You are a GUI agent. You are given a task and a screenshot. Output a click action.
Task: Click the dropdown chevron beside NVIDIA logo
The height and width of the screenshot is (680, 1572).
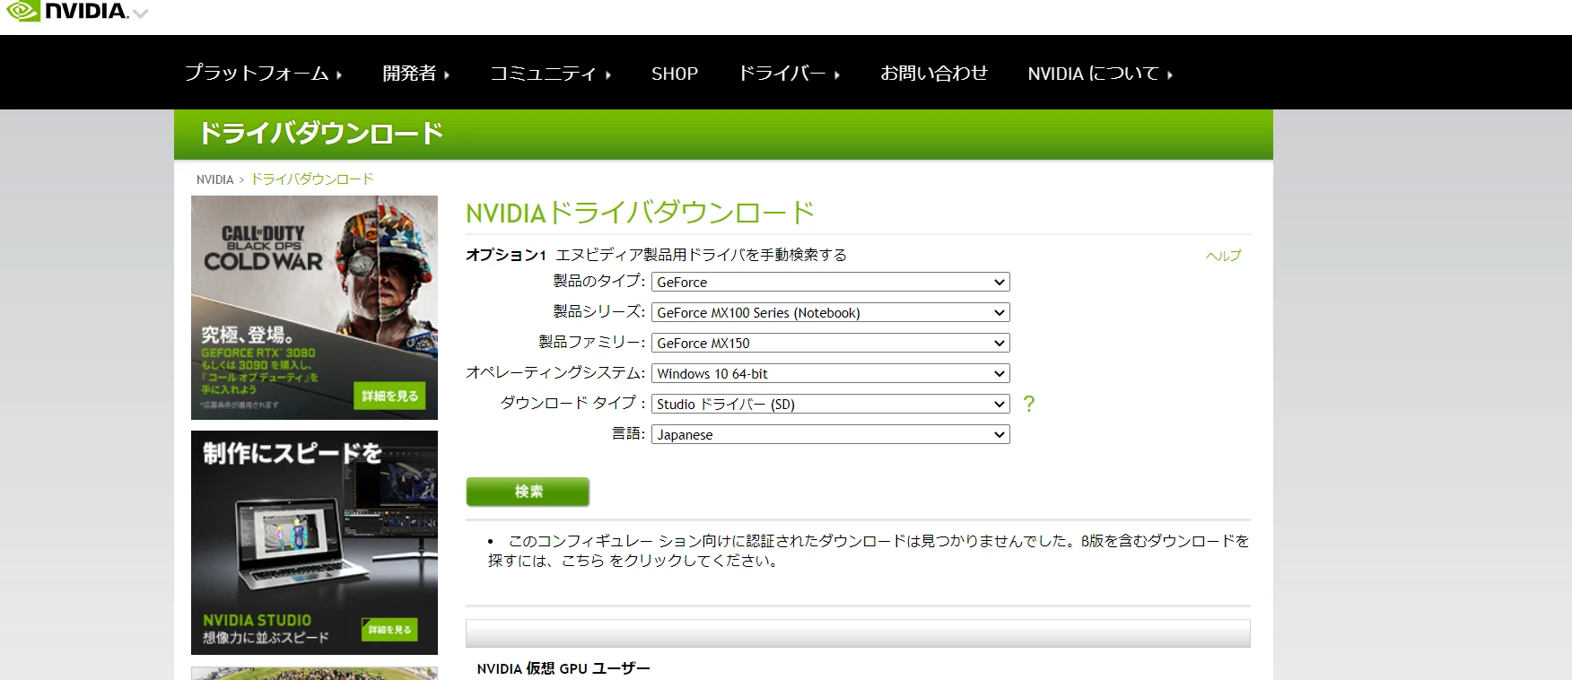point(140,13)
